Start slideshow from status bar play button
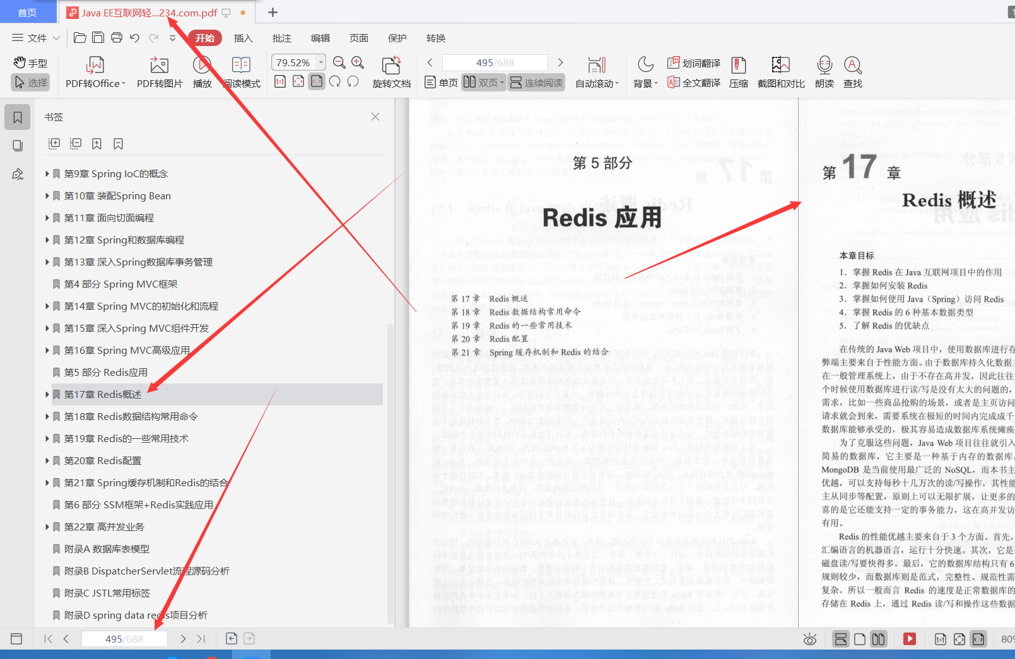The width and height of the screenshot is (1015, 659). (x=910, y=639)
